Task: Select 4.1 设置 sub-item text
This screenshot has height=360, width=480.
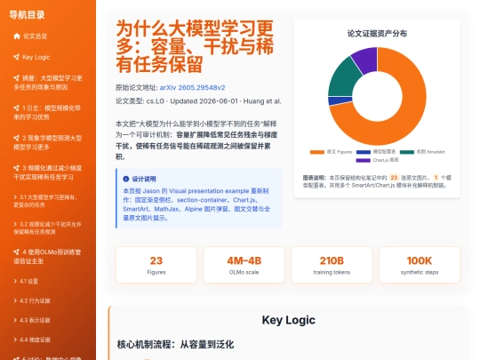Action: [28, 281]
